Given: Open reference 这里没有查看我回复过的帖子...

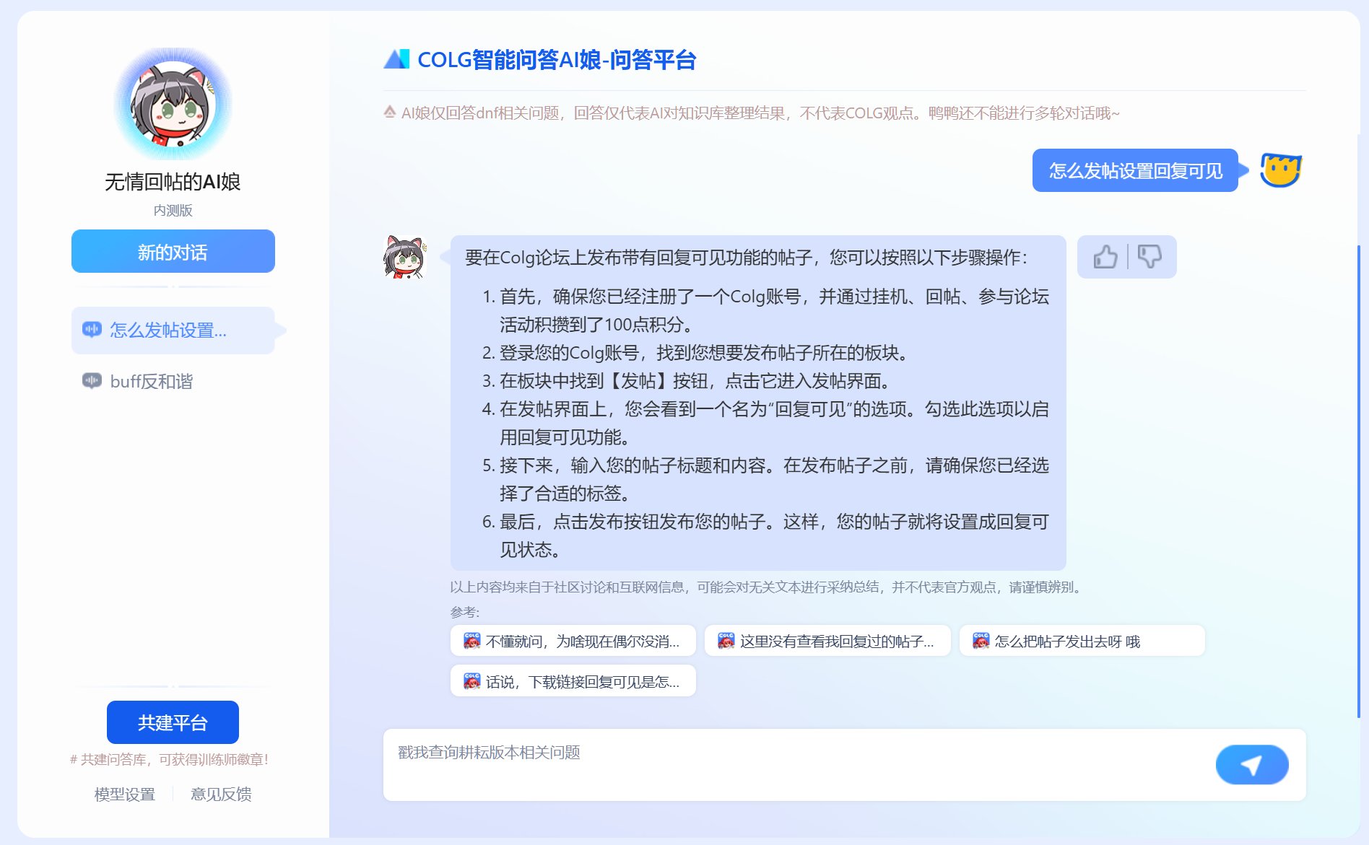Looking at the screenshot, I should pos(827,641).
